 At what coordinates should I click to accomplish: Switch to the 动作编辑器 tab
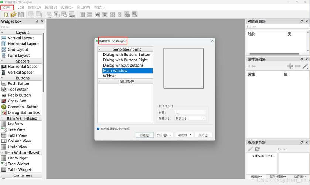click(x=300, y=176)
